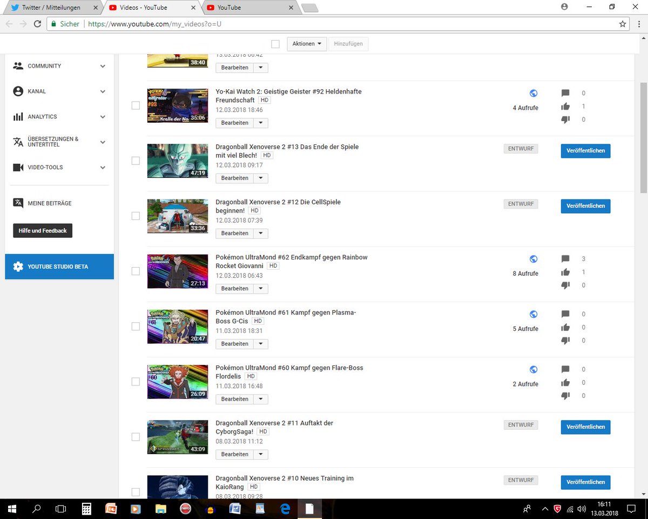Select checkbox for Dragonball Xenoverse 2 #10
648x519 pixels.
point(136,491)
